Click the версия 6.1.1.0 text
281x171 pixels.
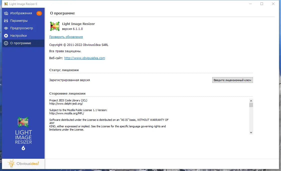click(72, 29)
